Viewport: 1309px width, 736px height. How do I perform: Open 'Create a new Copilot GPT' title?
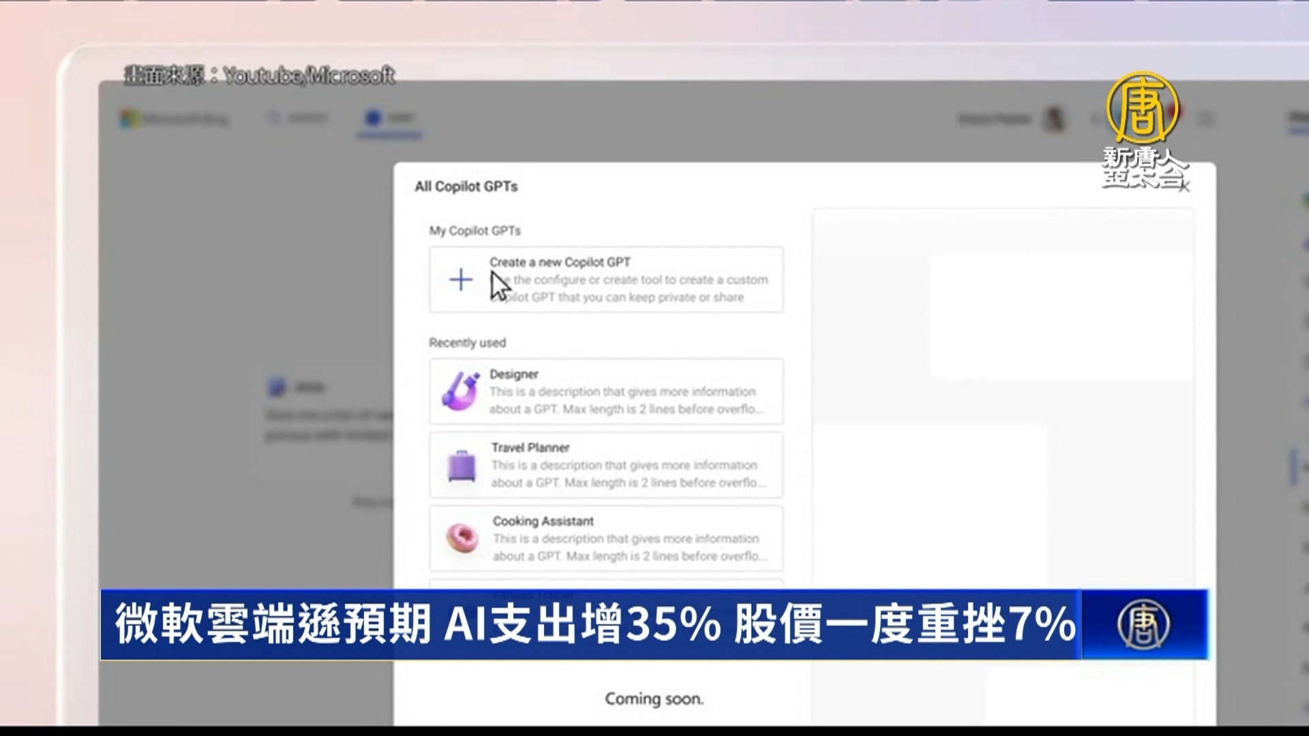point(560,262)
